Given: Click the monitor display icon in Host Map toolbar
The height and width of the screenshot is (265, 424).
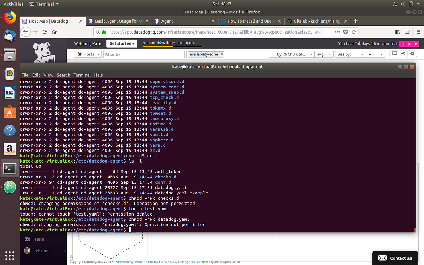Looking at the screenshot, I should [394, 54].
